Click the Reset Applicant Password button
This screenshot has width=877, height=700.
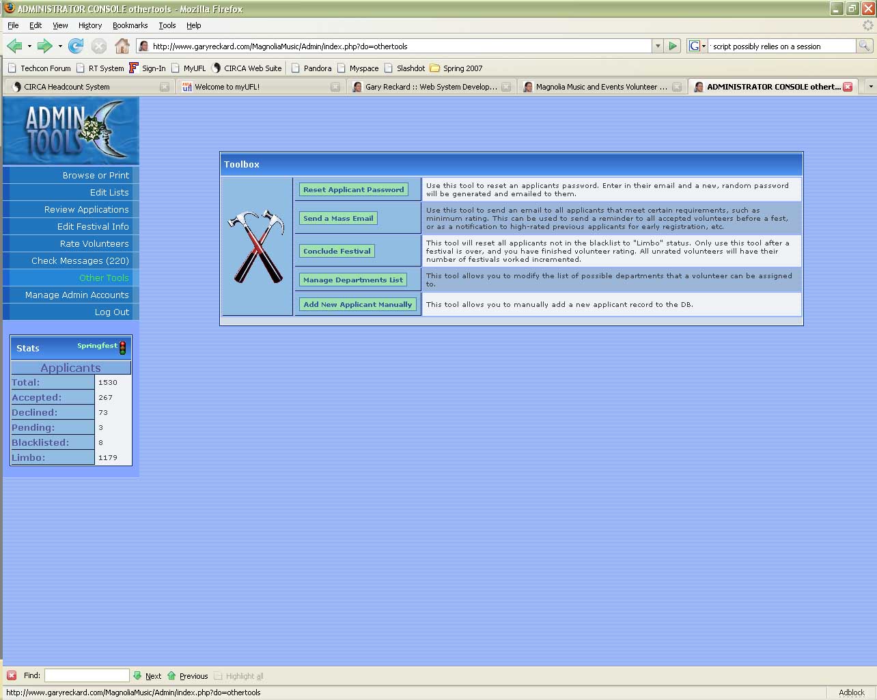pyautogui.click(x=353, y=189)
